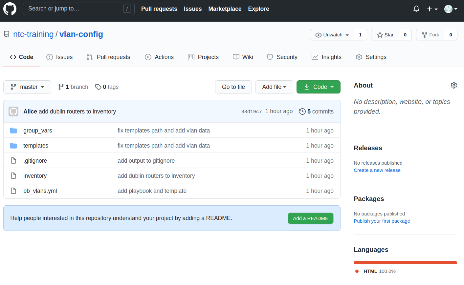Click the tags label icon

98,87
